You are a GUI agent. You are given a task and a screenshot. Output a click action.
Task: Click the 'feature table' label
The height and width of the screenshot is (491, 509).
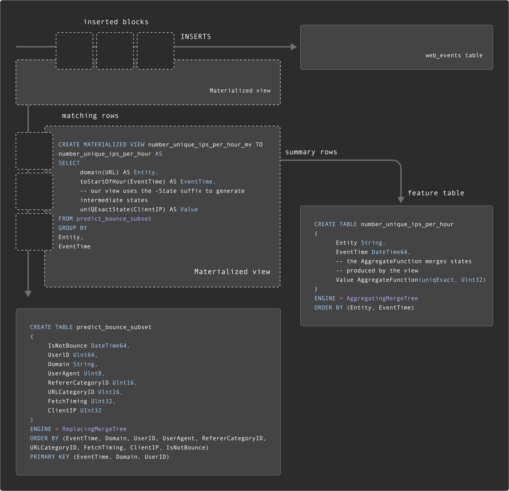pyautogui.click(x=436, y=193)
